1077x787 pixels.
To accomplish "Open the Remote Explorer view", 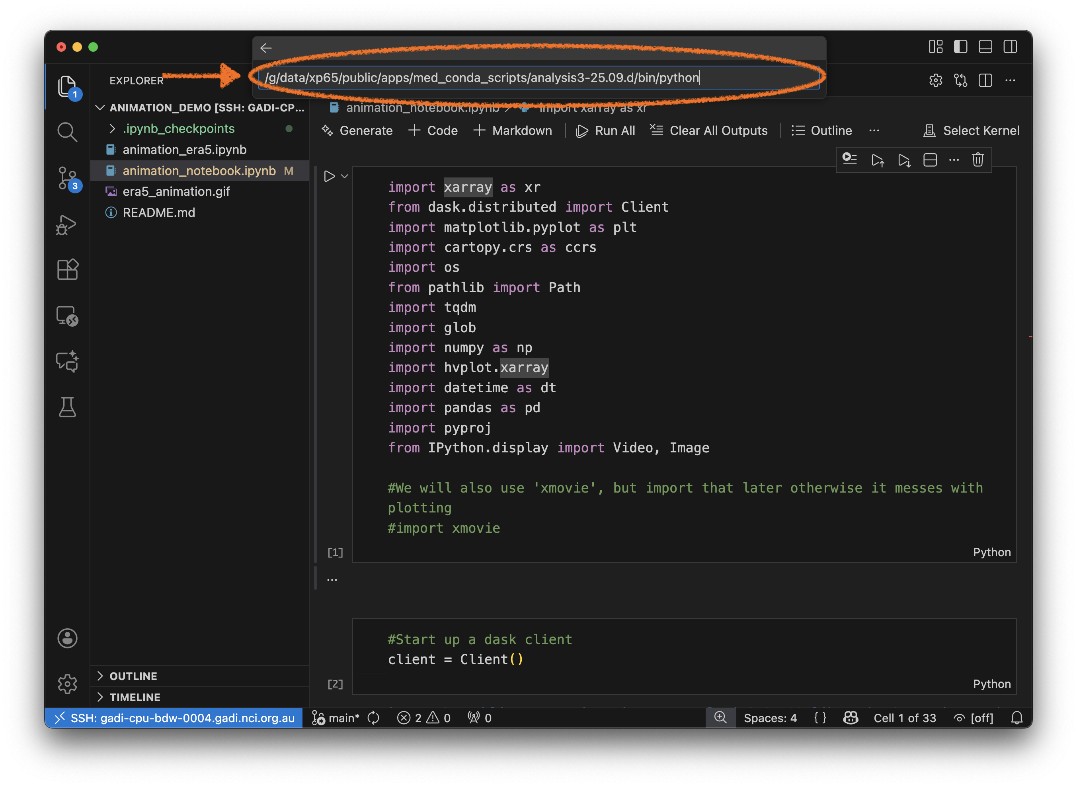I will tap(67, 316).
